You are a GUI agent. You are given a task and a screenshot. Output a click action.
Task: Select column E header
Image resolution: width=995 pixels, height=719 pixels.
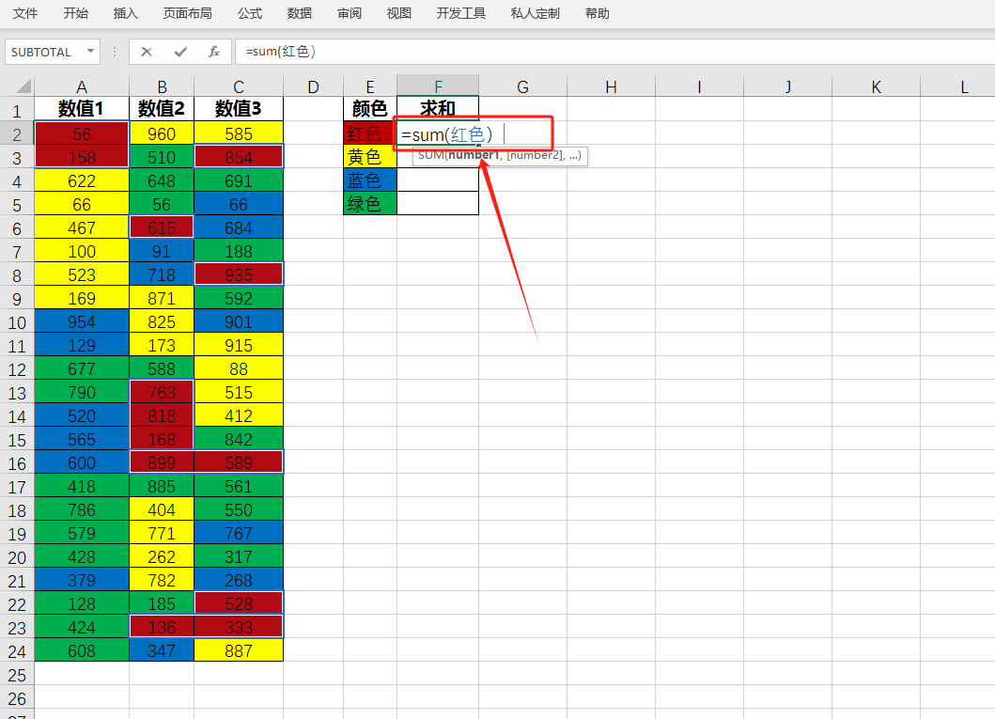(370, 86)
